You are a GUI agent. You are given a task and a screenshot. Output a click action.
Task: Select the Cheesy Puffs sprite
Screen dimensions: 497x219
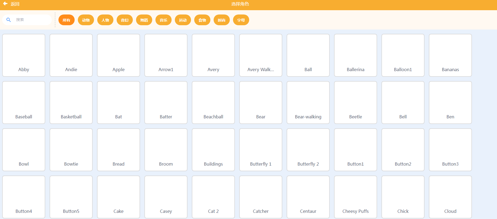coord(356,197)
